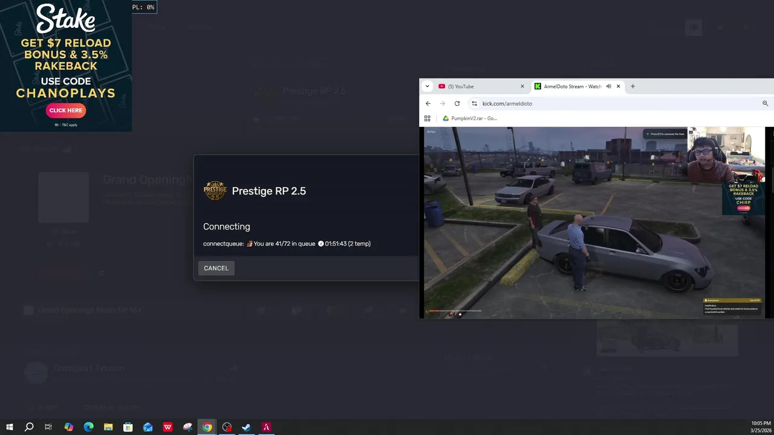Click the Kick stream video
The height and width of the screenshot is (435, 774).
[x=596, y=222]
